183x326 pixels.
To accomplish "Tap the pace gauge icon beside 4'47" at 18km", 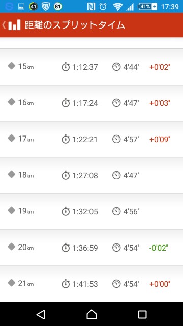I will (x=116, y=175).
